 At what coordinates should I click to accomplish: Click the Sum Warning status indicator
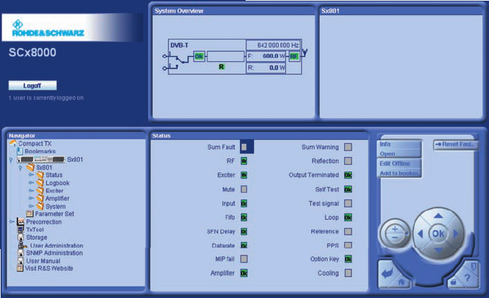[348, 147]
